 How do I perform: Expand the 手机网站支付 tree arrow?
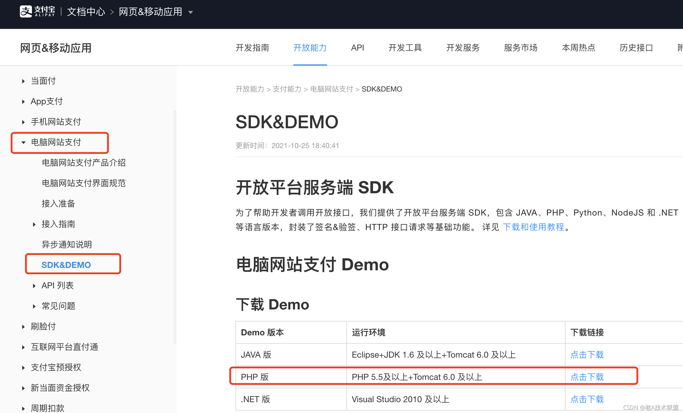(23, 122)
